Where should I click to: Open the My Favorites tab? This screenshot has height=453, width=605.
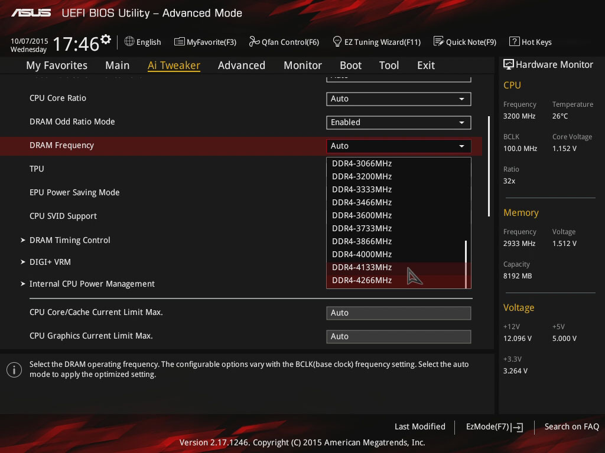(x=57, y=65)
